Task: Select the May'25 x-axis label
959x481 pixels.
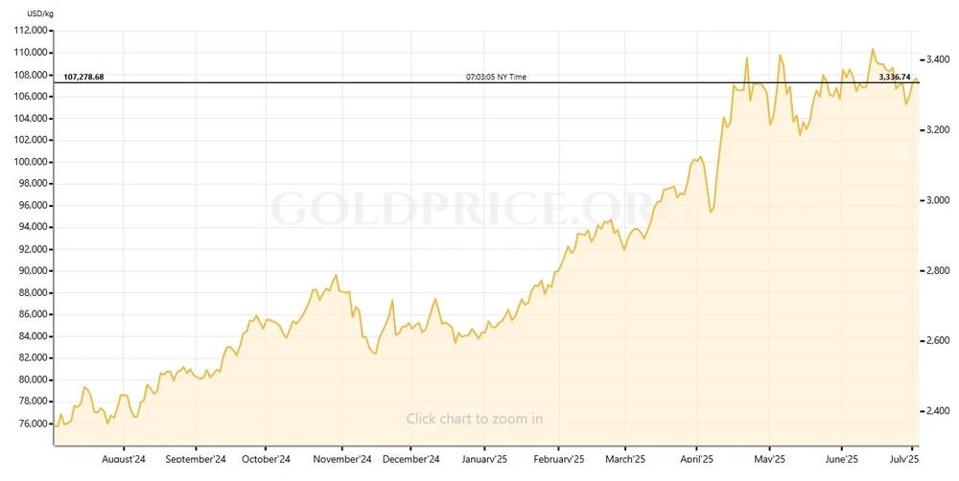Action: 769,459
